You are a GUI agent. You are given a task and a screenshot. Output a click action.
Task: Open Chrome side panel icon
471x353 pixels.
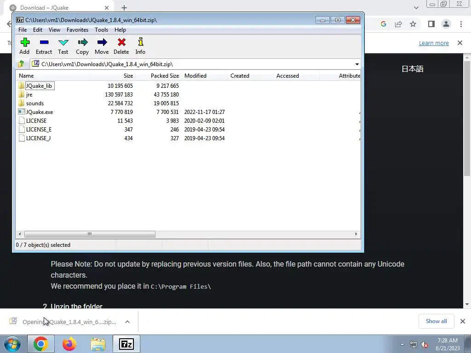pyautogui.click(x=431, y=24)
